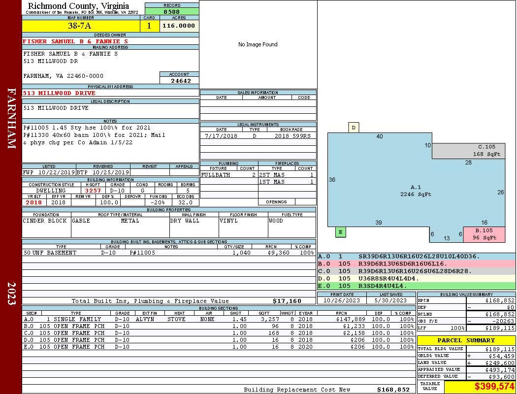Select deeded owner FISHER SAMUEL B & FANNIE S
Screen dimensions: 517x394
(x=75, y=41)
